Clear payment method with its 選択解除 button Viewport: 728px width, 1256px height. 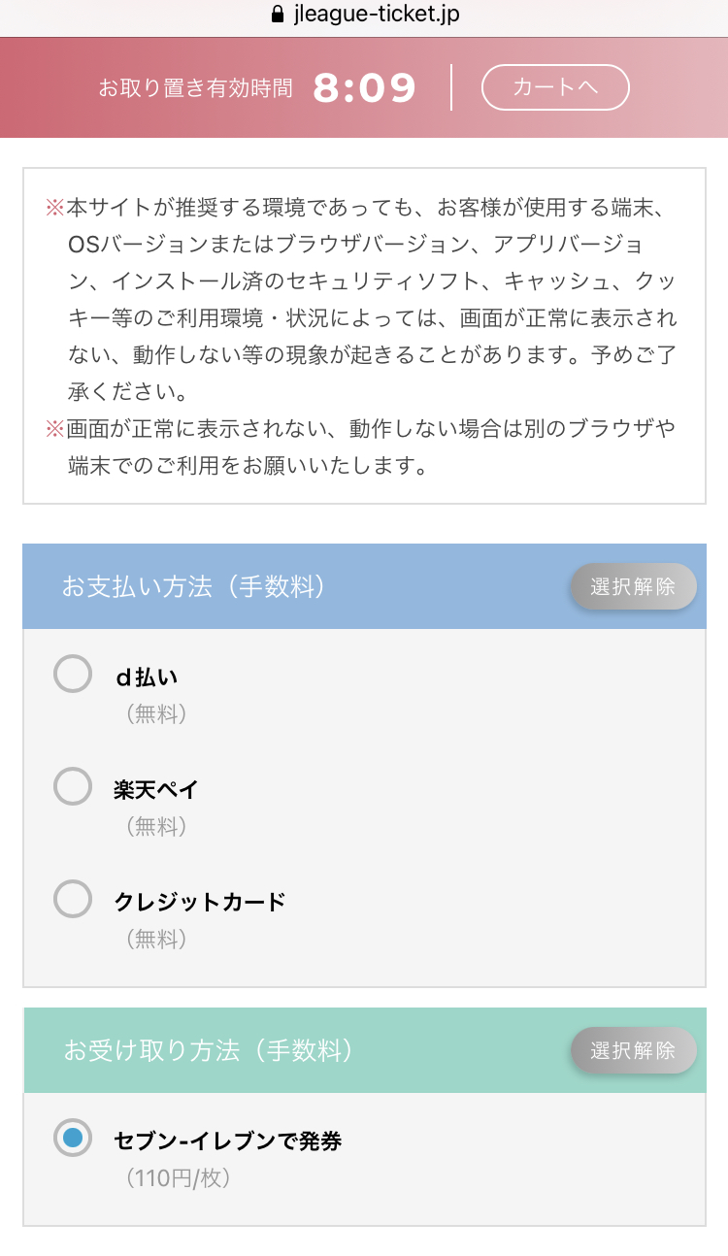tap(633, 587)
